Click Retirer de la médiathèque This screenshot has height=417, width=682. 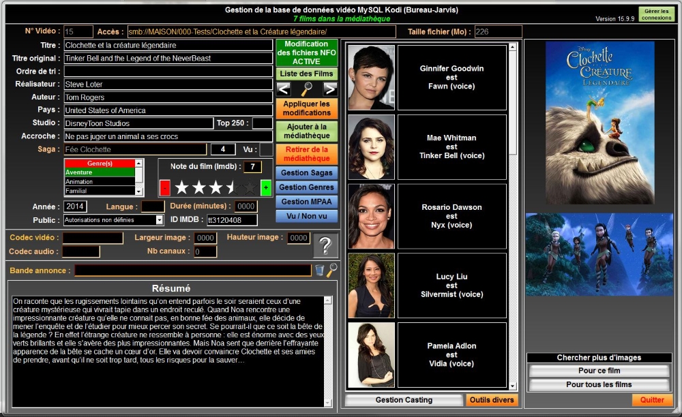tap(307, 154)
